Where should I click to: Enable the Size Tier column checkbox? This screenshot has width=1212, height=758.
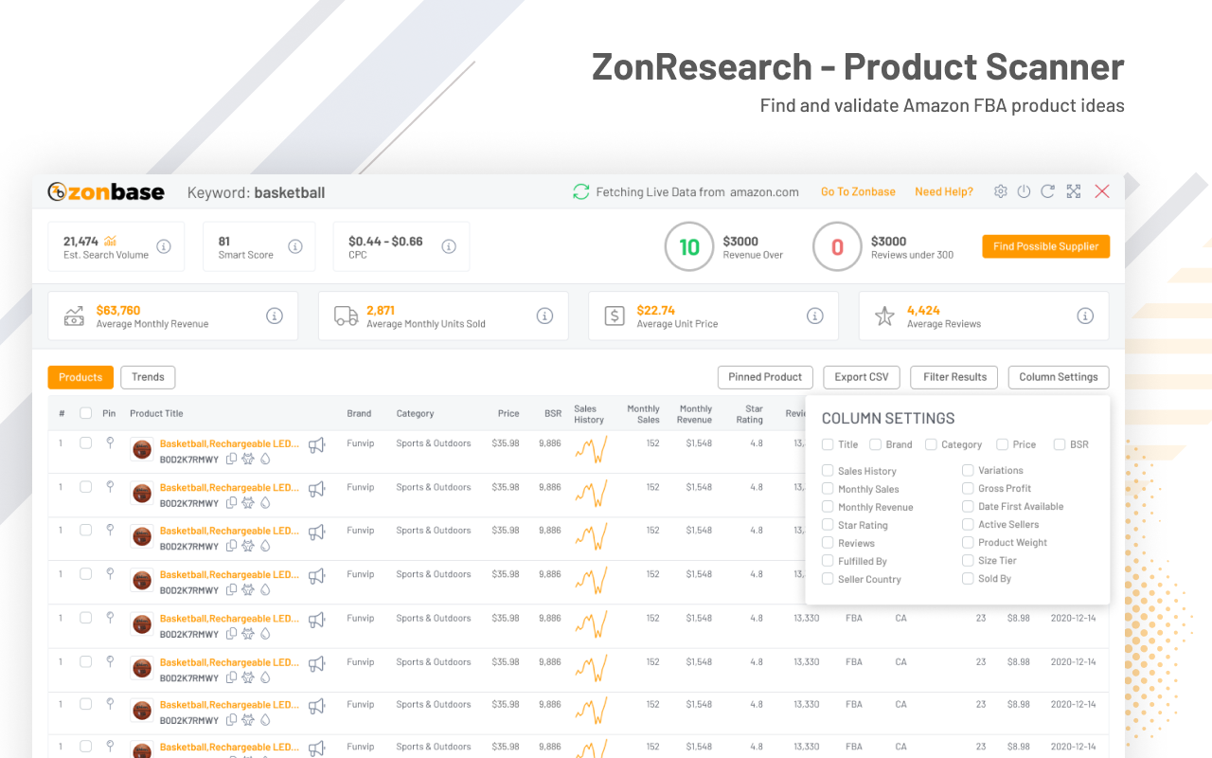click(x=968, y=560)
